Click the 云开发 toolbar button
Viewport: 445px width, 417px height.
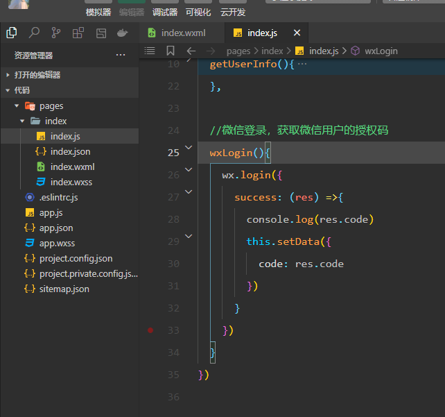pyautogui.click(x=232, y=12)
